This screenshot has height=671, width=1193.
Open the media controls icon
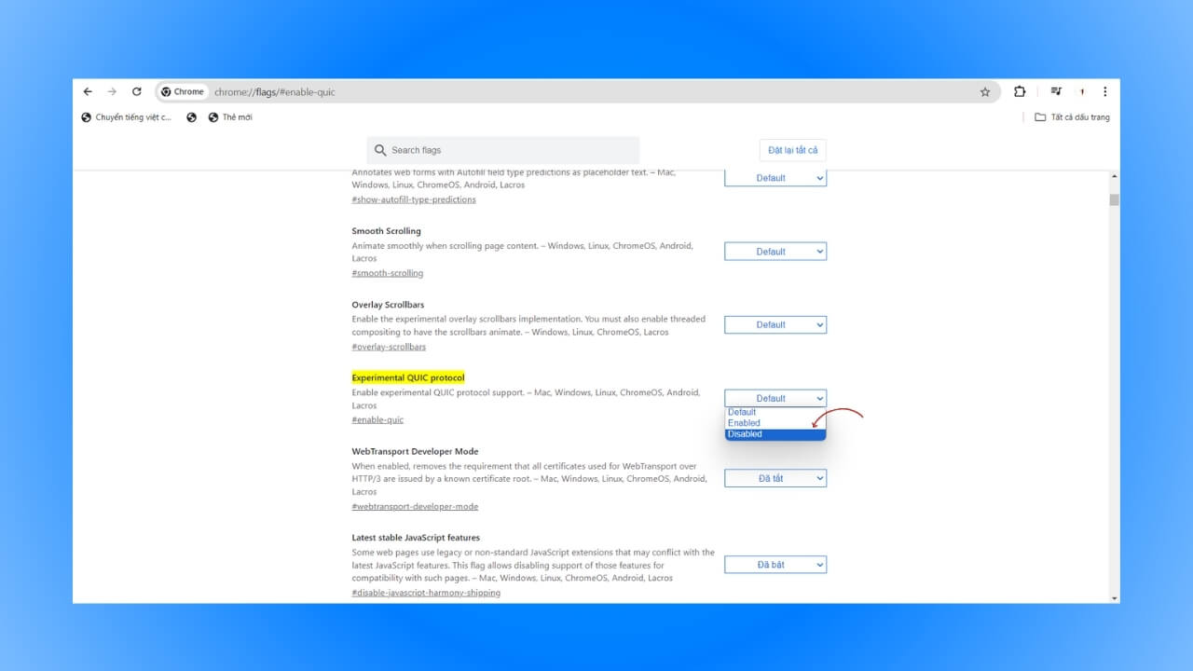coord(1056,91)
